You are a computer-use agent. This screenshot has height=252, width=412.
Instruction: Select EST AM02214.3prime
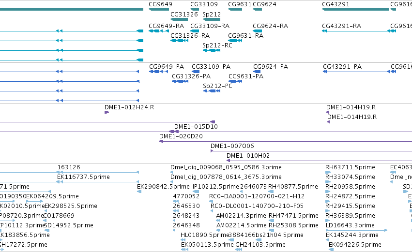coord(241,216)
